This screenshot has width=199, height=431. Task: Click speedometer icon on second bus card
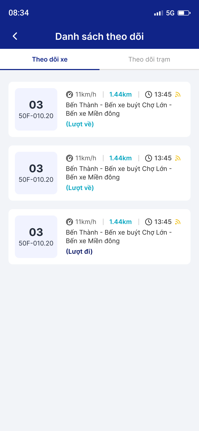point(69,158)
